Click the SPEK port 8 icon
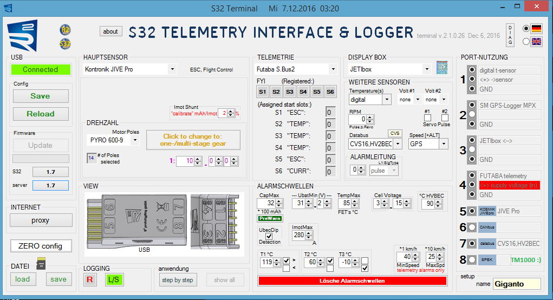Screen dimensions: 553x300 (x=487, y=260)
